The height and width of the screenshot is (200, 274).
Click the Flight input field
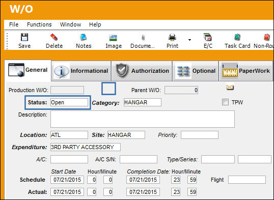247,180
